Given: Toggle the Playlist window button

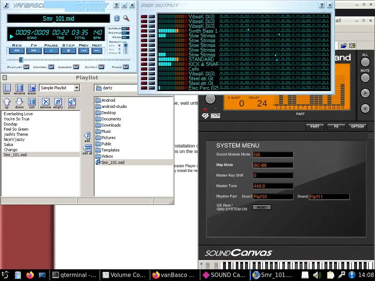Looking at the screenshot, I should pos(26,67).
